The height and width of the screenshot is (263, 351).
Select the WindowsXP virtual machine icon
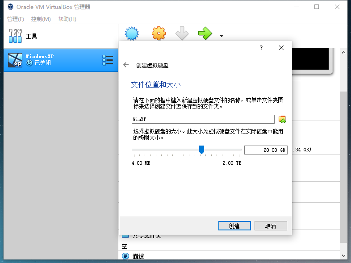tap(15, 60)
